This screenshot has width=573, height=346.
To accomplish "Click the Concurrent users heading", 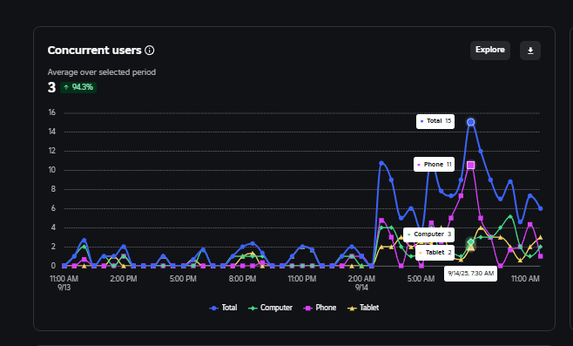I will (x=94, y=50).
